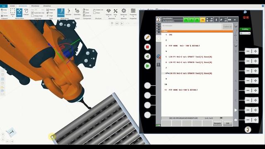Switch to the HOME ribbon tab
The height and width of the screenshot is (149, 265).
tap(12, 6)
